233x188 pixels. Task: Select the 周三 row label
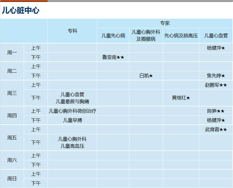click(x=12, y=93)
